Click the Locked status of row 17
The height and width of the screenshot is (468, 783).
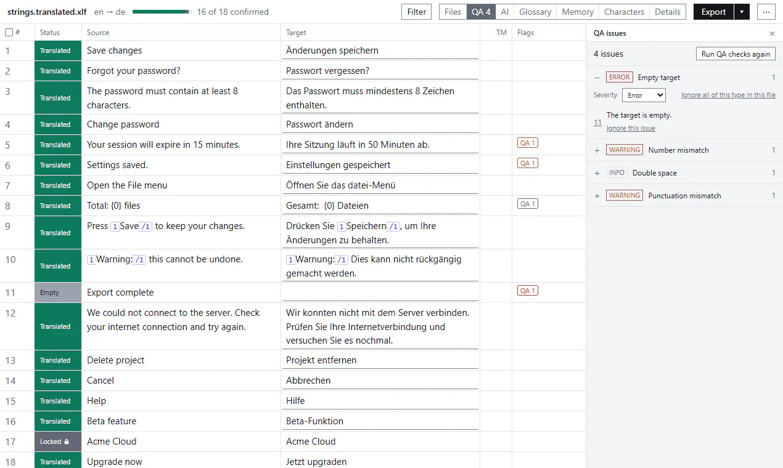point(58,442)
